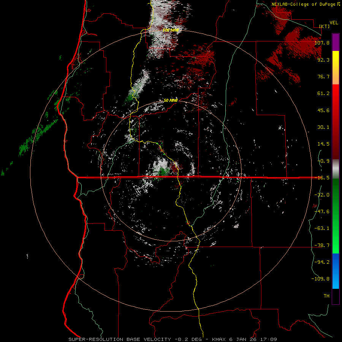Pick the purple segment of the color bar
The image size is (342, 342).
click(336, 42)
